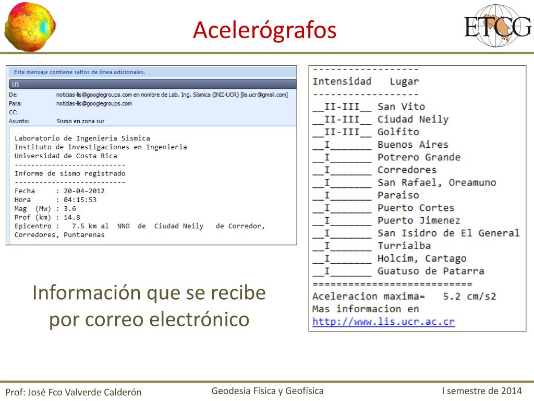Select the Turrialba row
The image size is (534, 401).
point(371,245)
